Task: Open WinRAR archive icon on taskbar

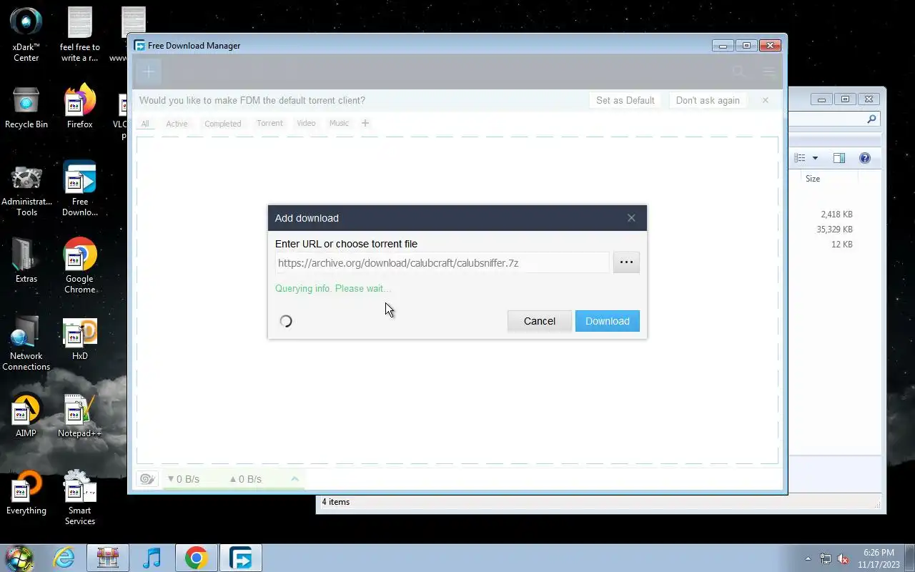Action: coord(108,558)
